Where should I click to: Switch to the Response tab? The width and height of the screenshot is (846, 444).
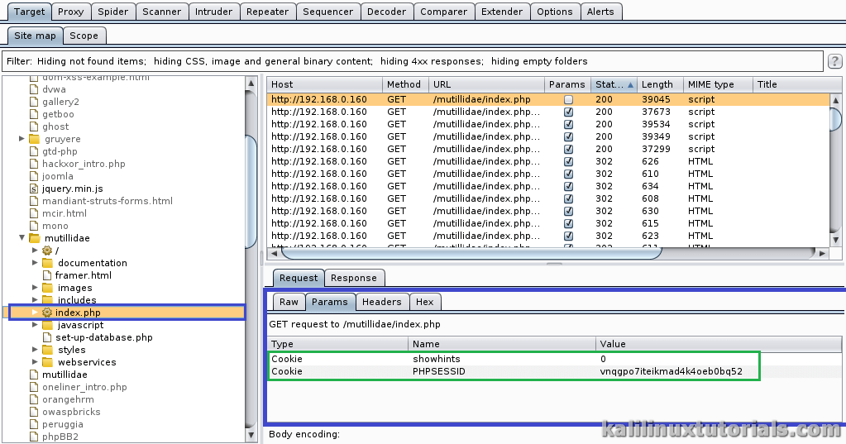pyautogui.click(x=354, y=278)
